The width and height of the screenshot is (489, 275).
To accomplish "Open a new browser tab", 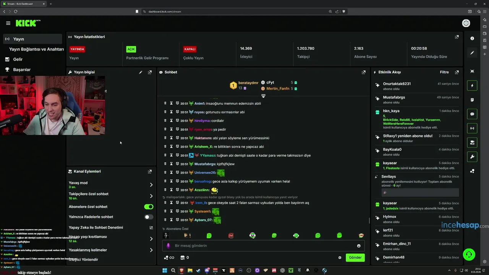I will click(51, 4).
